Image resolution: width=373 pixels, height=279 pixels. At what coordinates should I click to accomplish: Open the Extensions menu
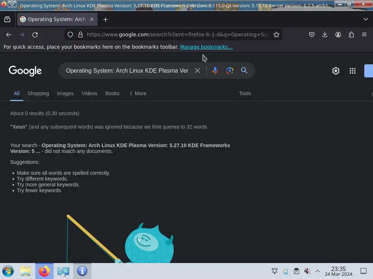click(x=351, y=35)
